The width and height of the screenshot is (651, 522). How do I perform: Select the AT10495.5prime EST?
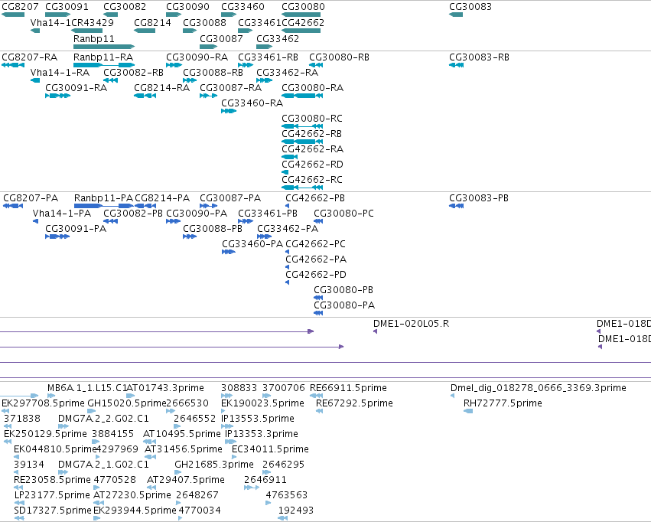point(149,442)
